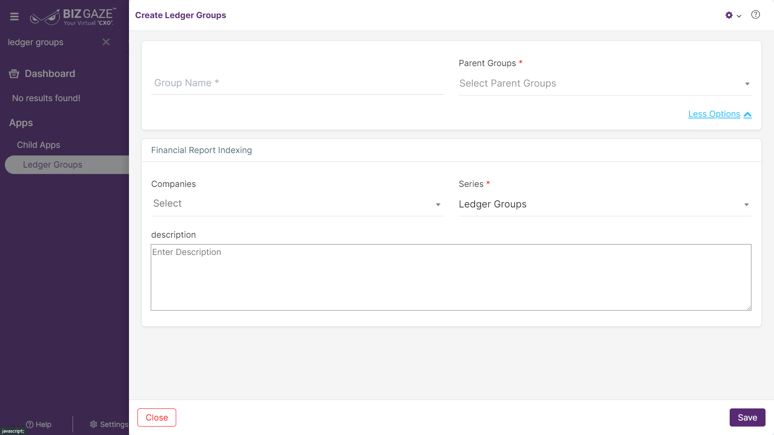Open the Select Parent Groups dropdown
774x435 pixels.
click(x=605, y=83)
